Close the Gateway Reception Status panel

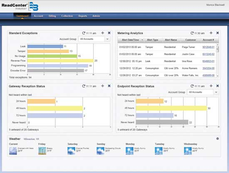pyautogui.click(x=109, y=86)
